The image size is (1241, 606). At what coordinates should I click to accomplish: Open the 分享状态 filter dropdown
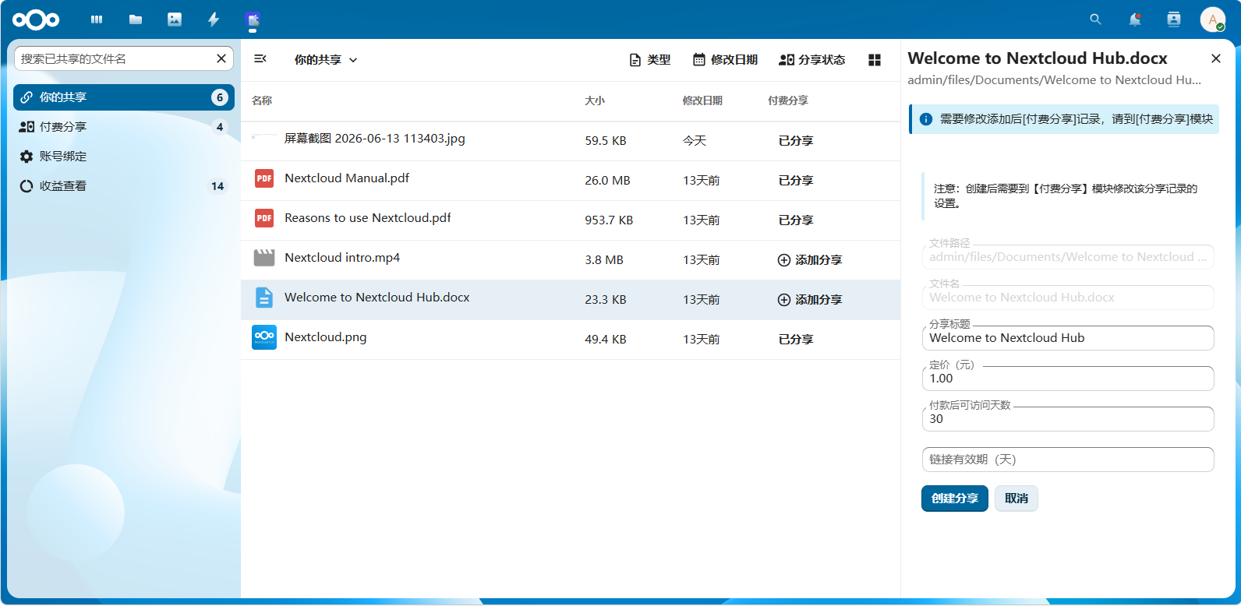click(x=812, y=60)
